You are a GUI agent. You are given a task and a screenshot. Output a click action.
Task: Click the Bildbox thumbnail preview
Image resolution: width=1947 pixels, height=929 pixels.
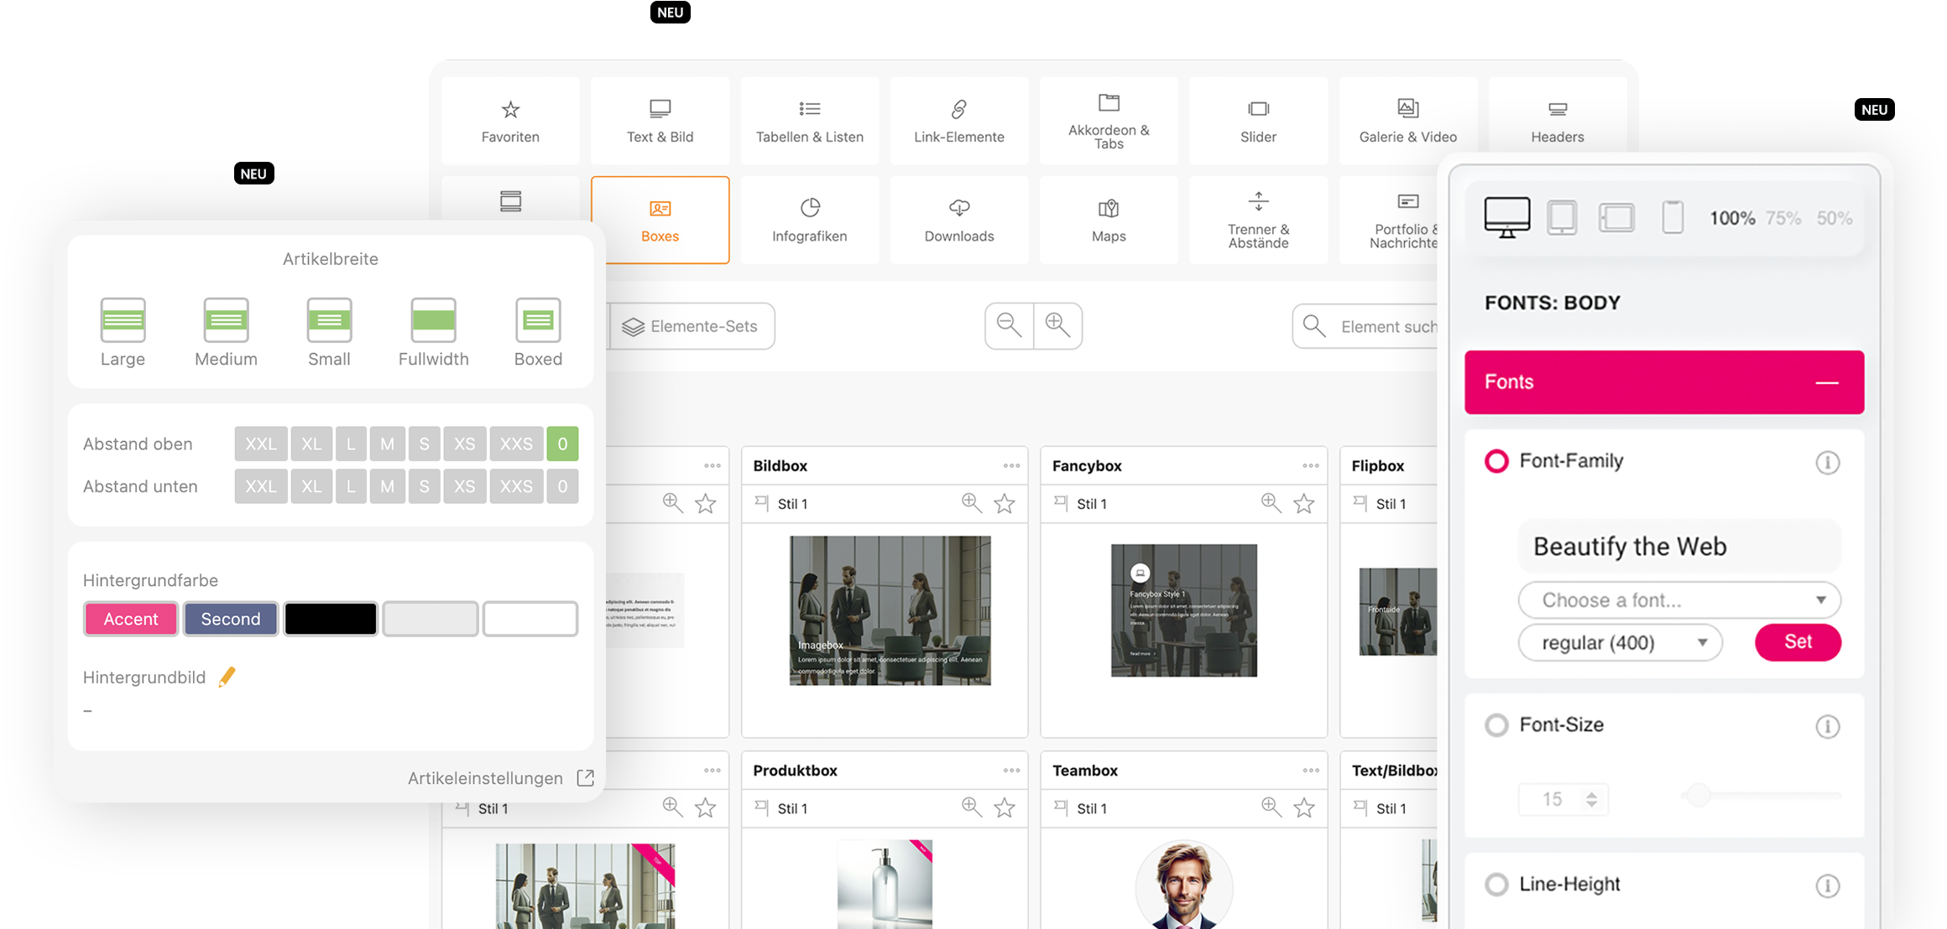pyautogui.click(x=888, y=608)
